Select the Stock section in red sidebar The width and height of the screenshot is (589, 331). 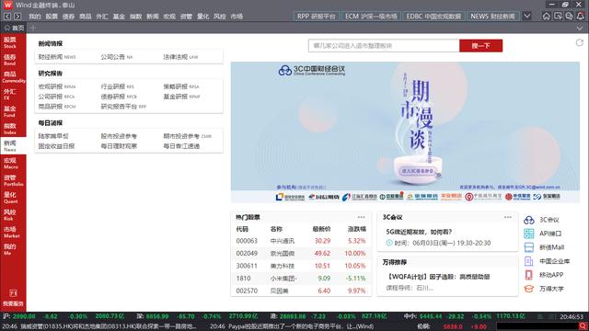(10, 42)
